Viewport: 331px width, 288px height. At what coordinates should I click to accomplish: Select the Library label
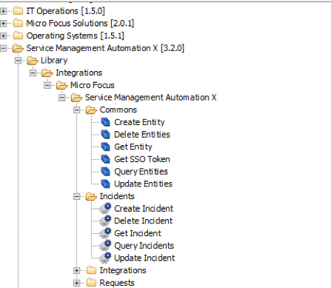pyautogui.click(x=54, y=61)
